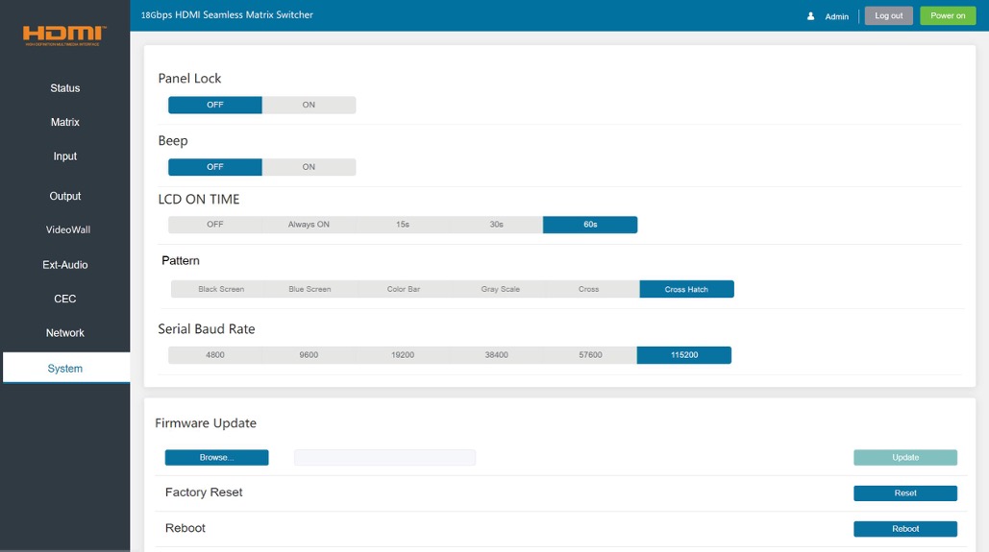
Task: Click the Serial Baud Rate heading
Action: coord(207,329)
